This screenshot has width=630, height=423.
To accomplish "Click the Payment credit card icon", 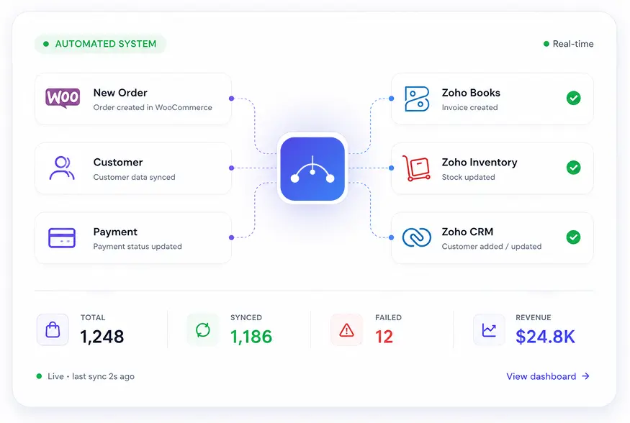I will [62, 238].
